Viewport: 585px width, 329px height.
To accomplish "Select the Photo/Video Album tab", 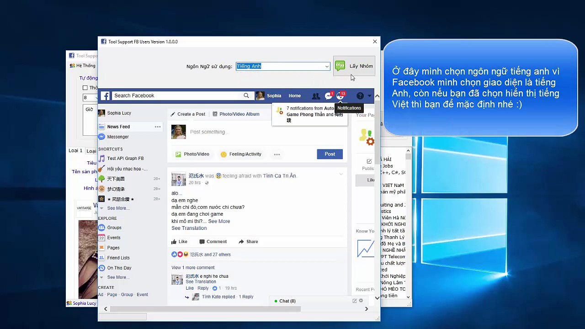I will click(x=235, y=114).
